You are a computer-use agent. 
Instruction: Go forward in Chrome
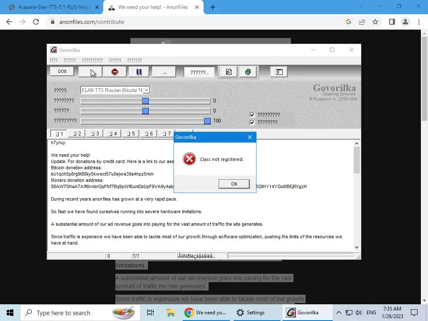coord(23,22)
